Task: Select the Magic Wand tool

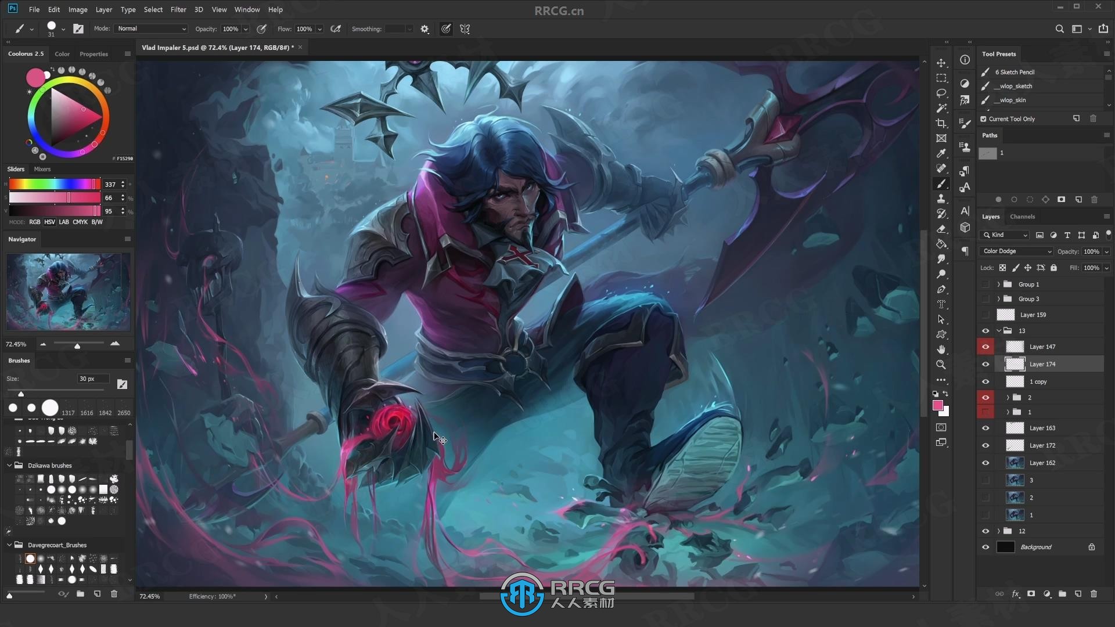Action: point(941,108)
